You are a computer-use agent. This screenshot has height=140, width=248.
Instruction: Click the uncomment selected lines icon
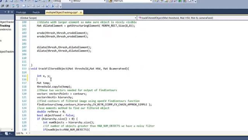(18, 6)
